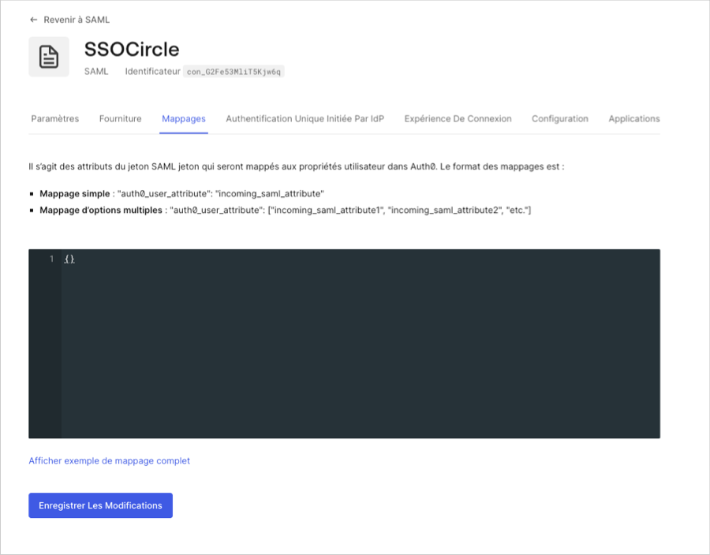The image size is (710, 555).
Task: Click the SAML document icon beside SSOCircle
Action: point(49,56)
